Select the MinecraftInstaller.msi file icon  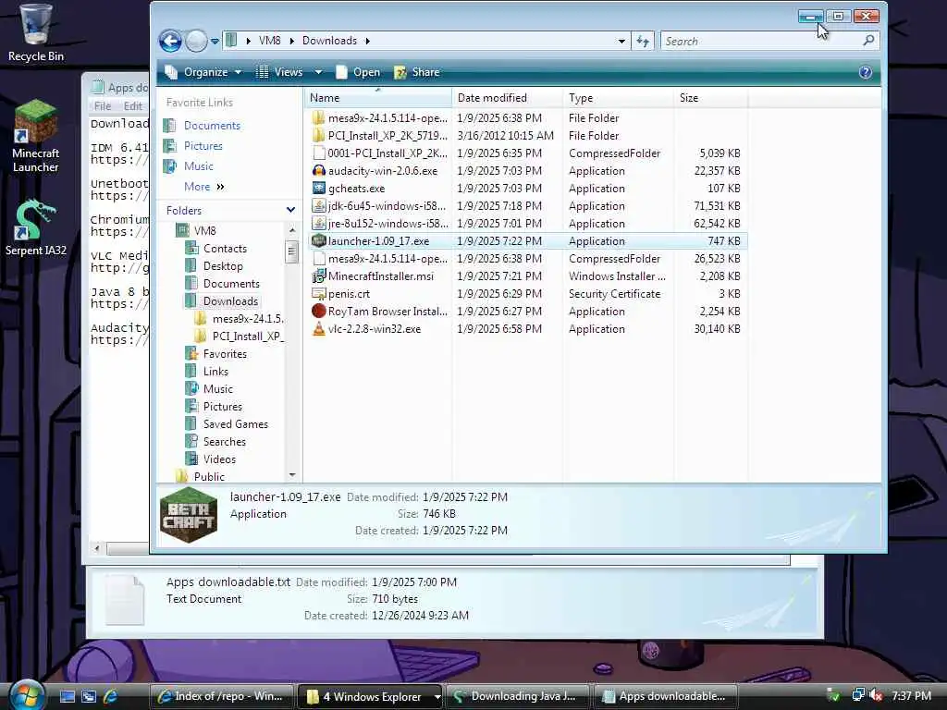(319, 275)
